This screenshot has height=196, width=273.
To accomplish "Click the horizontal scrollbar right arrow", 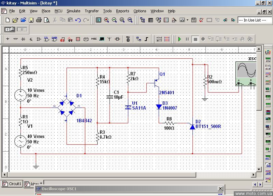I will 254,174.
